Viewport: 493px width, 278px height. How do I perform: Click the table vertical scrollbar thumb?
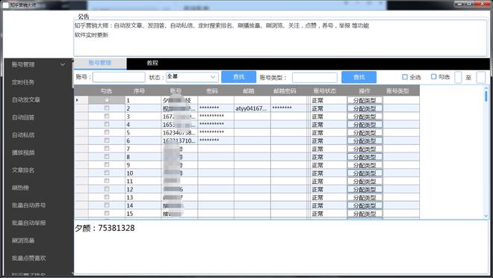[x=486, y=96]
